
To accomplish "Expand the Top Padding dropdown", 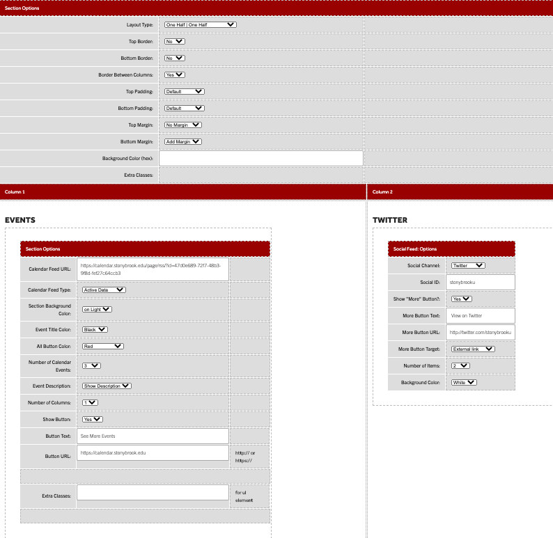I will point(184,91).
